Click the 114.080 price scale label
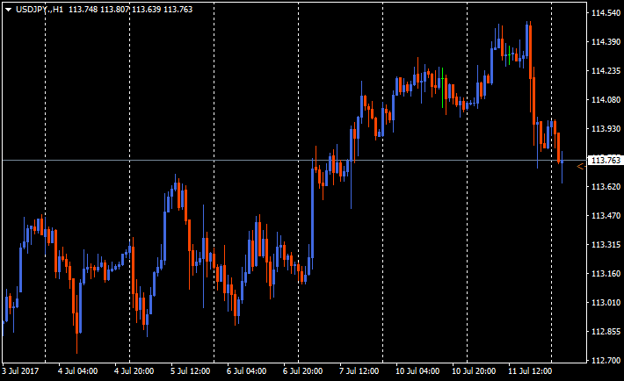Screen dimensions: 624x381 [x=606, y=100]
